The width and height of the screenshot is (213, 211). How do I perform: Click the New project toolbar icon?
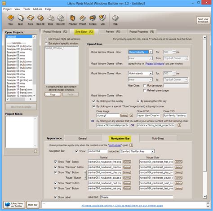11,20
